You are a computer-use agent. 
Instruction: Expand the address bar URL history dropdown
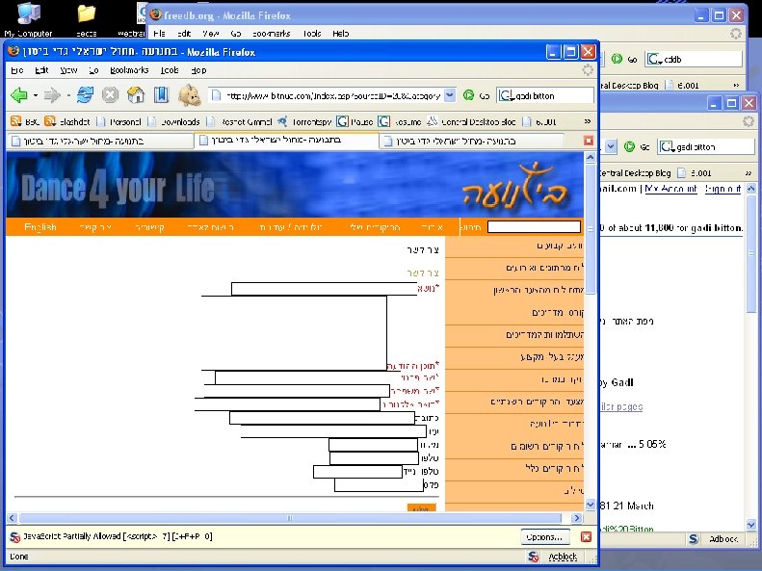(450, 95)
